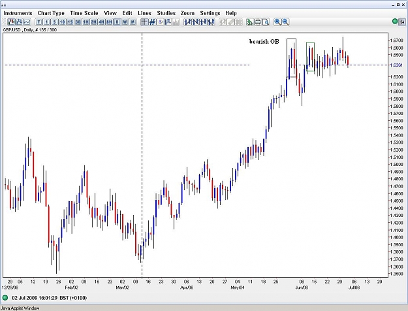408x311 pixels.
Task: Select the candlestick chart type icon
Action: click(x=11, y=22)
